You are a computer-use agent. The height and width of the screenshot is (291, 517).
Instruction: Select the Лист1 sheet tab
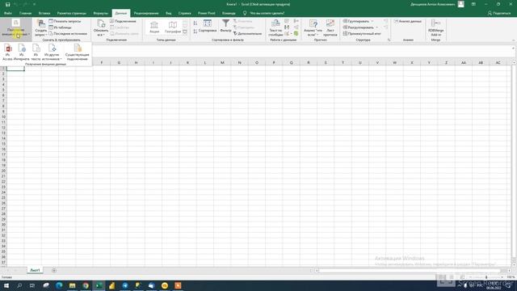point(35,270)
